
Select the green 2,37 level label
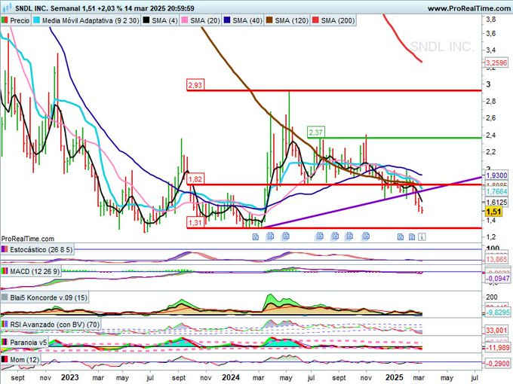315,133
